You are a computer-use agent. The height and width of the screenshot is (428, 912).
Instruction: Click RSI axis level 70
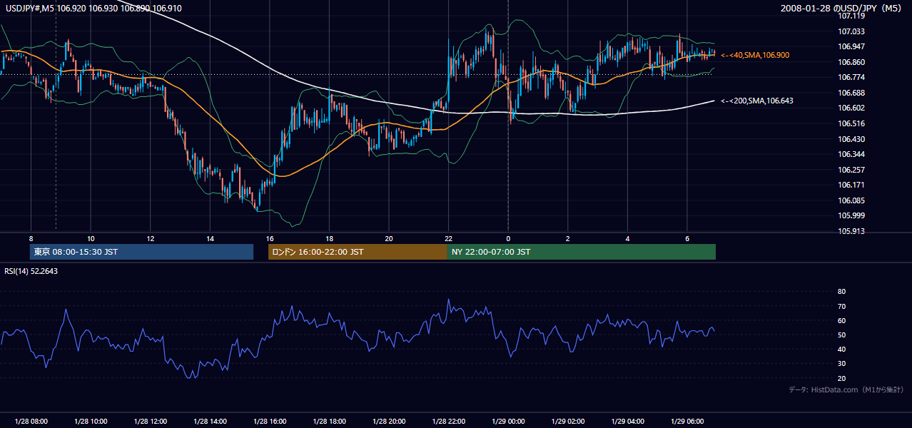coord(842,306)
